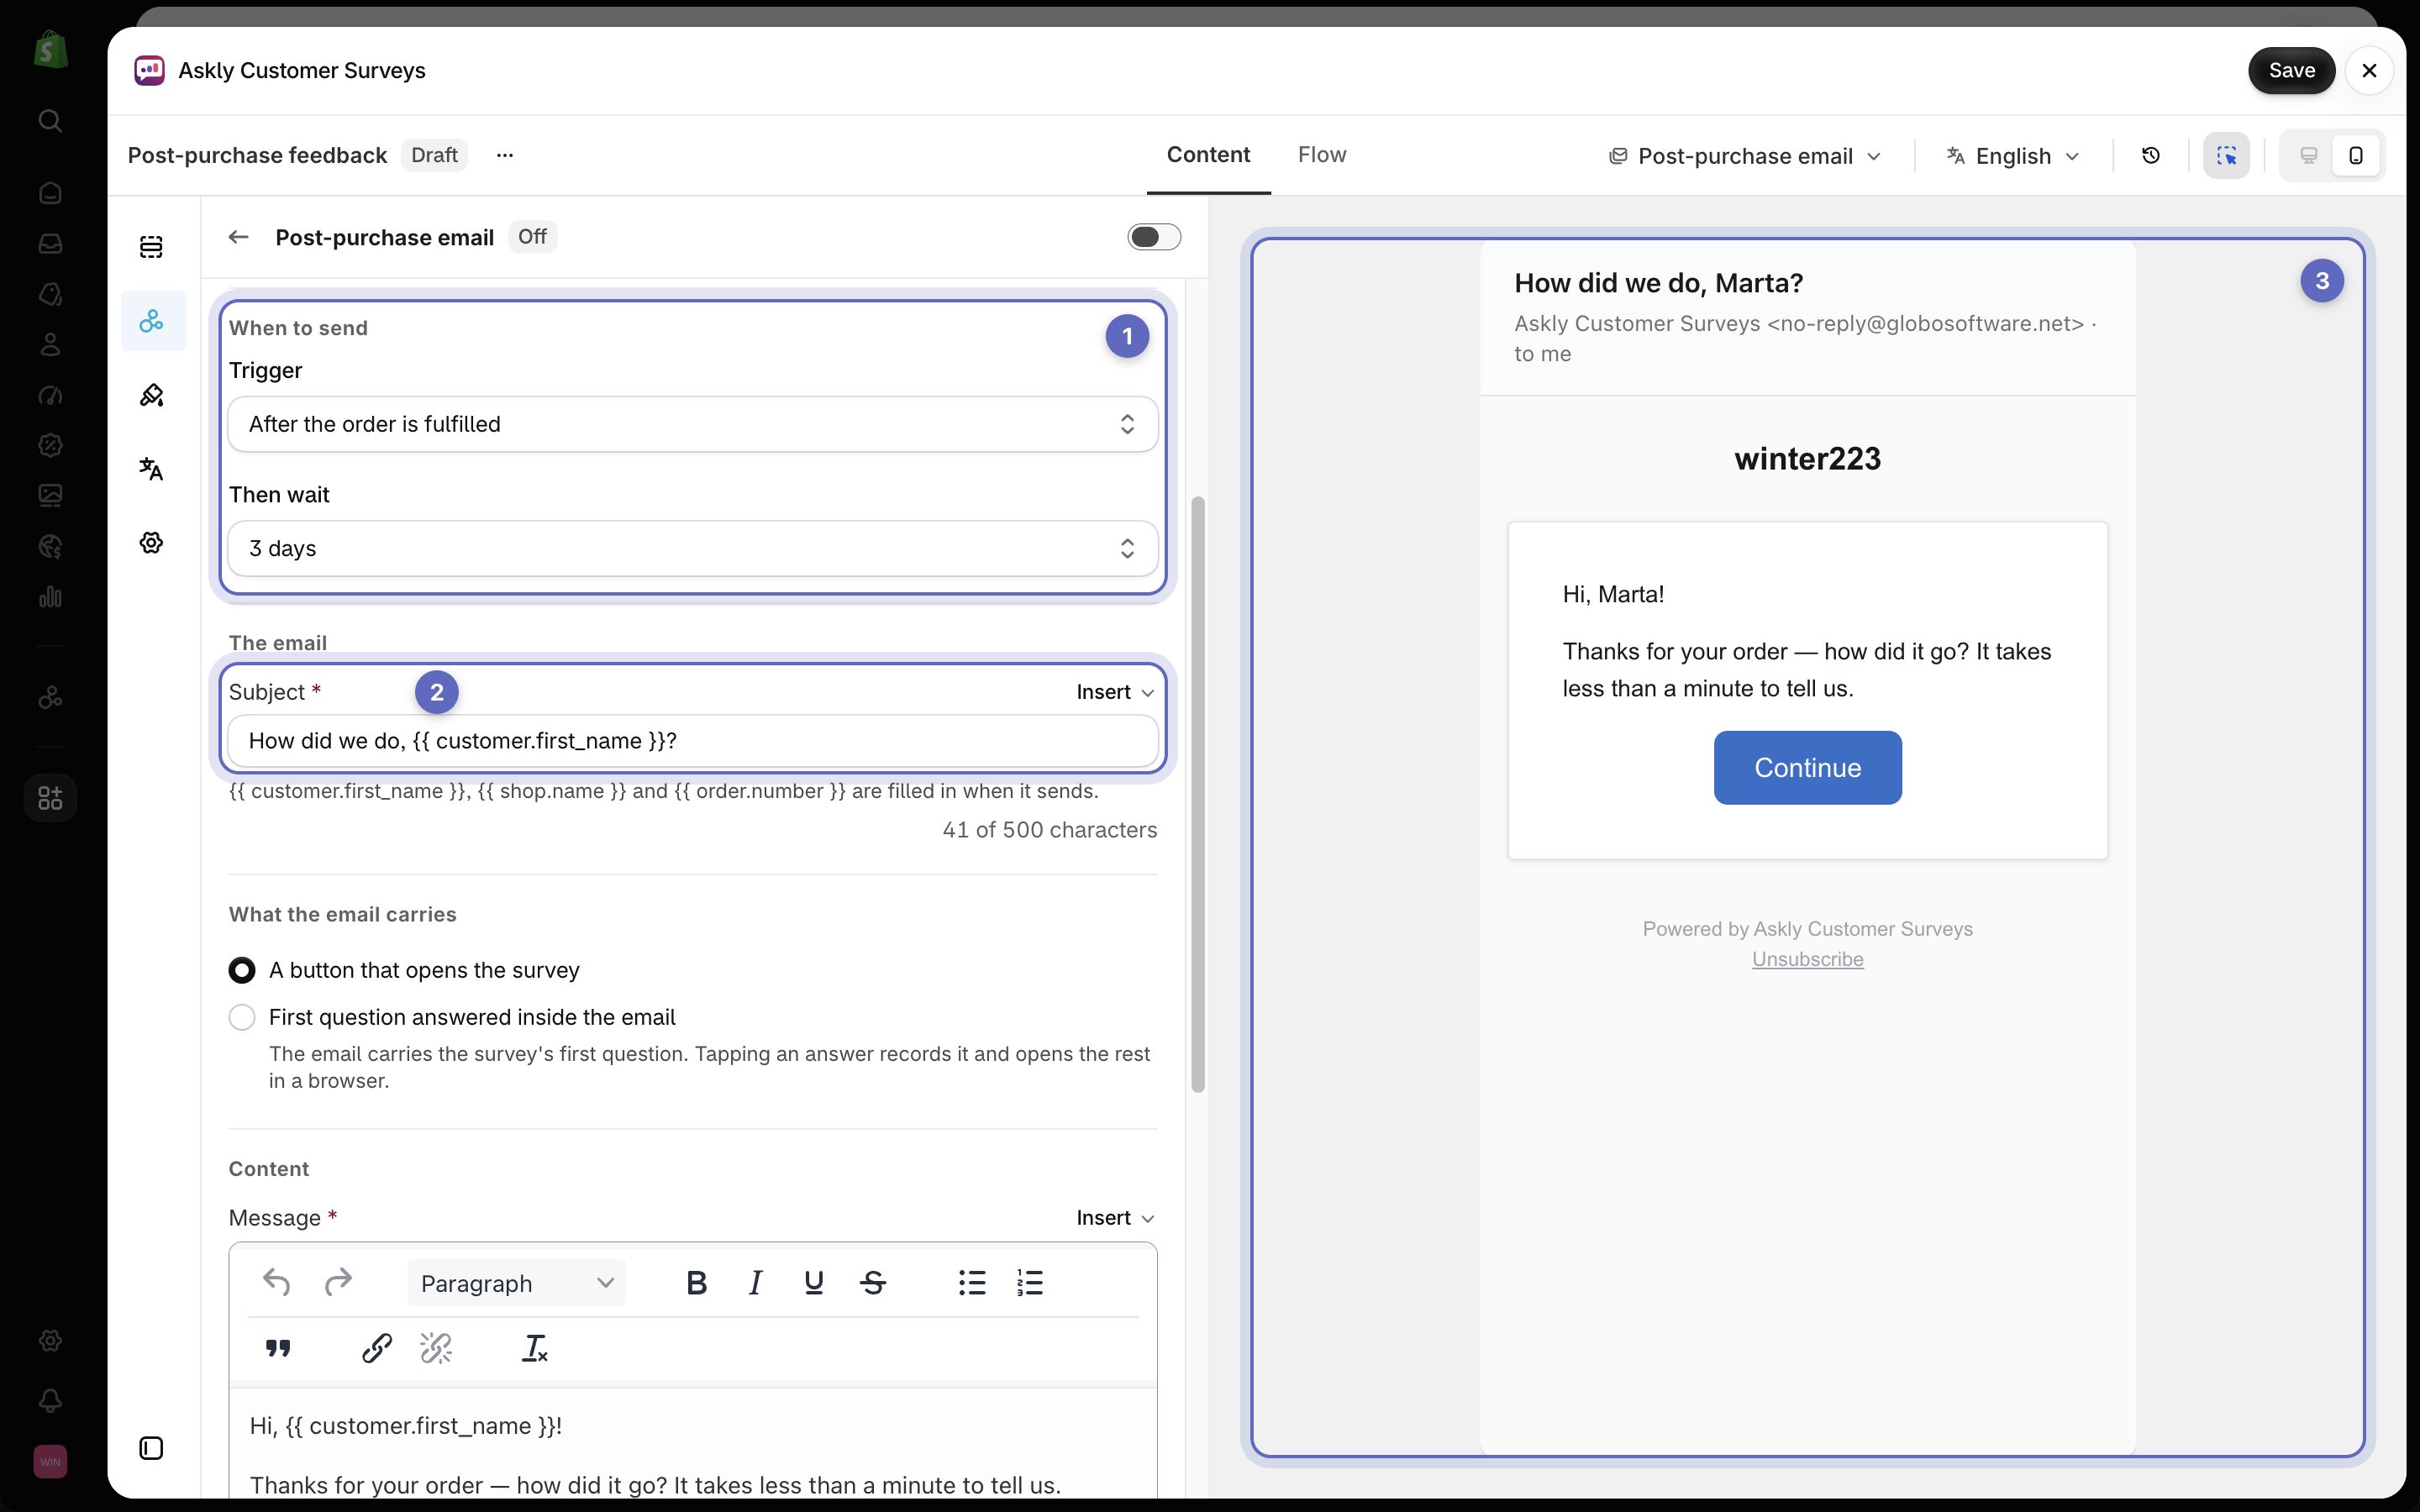Clear formatting in the message editor
This screenshot has height=1512, width=2420.
pyautogui.click(x=535, y=1348)
